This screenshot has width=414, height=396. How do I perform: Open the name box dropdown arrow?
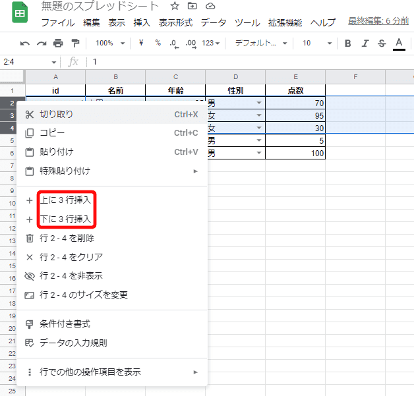click(54, 62)
